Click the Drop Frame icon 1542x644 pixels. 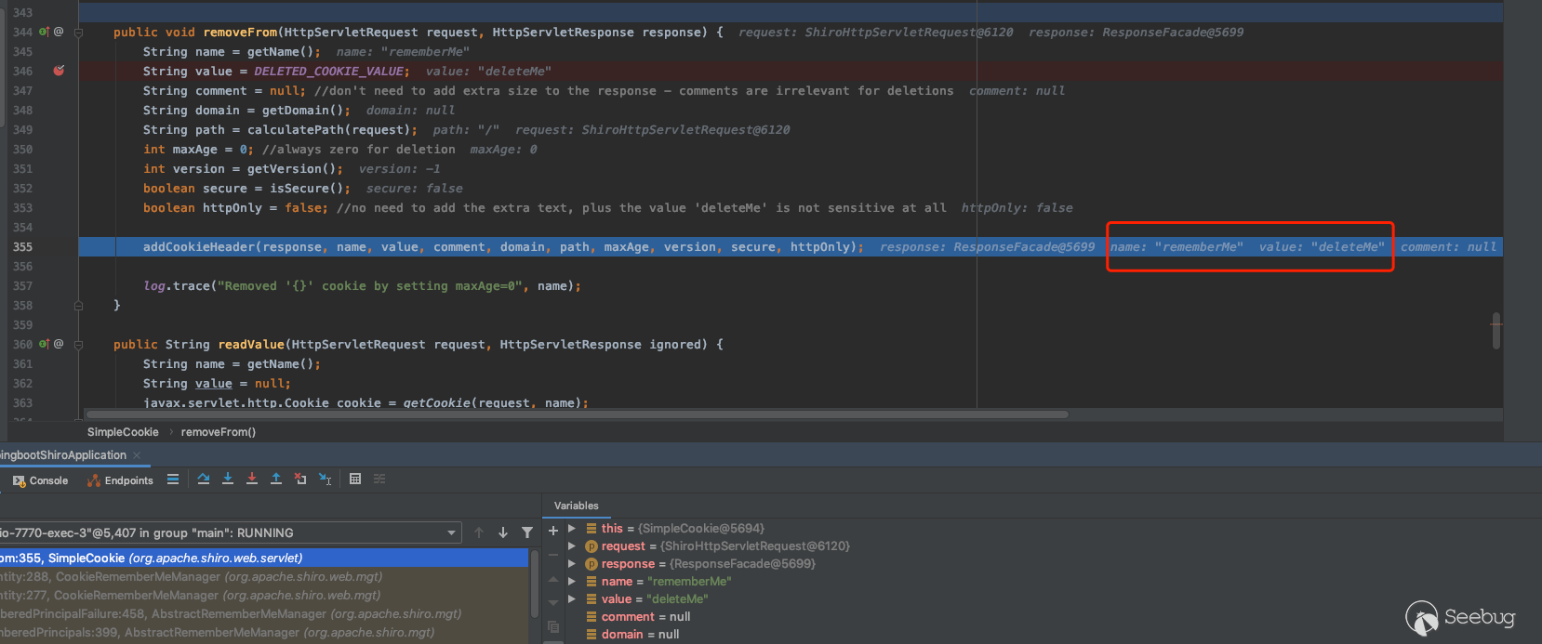point(300,479)
